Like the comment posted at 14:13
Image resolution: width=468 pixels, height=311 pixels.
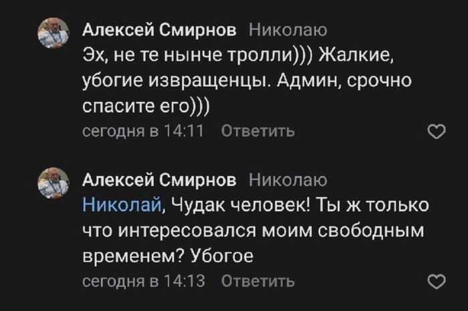435,282
